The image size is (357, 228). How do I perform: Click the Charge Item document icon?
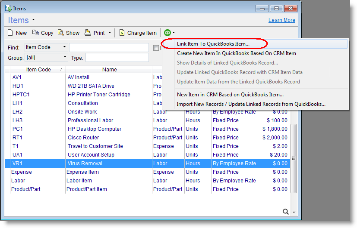pyautogui.click(x=122, y=33)
